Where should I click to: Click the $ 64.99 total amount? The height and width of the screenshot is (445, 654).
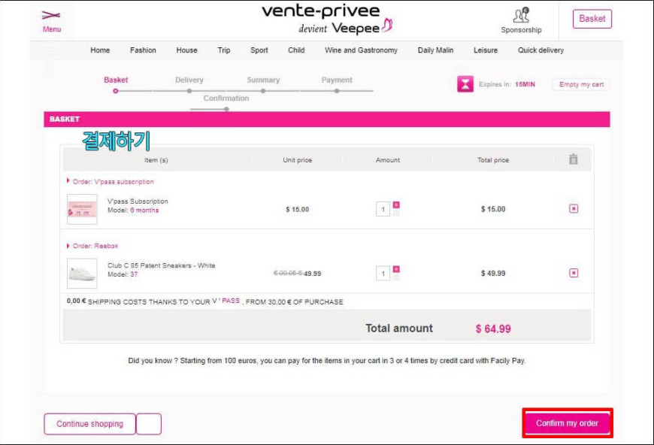click(x=493, y=328)
